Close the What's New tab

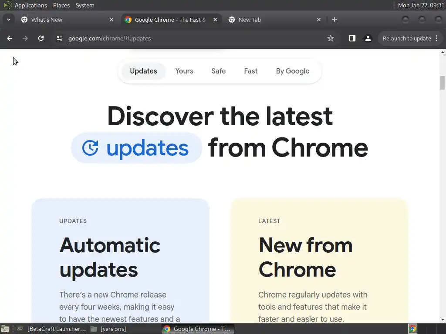[x=111, y=20]
